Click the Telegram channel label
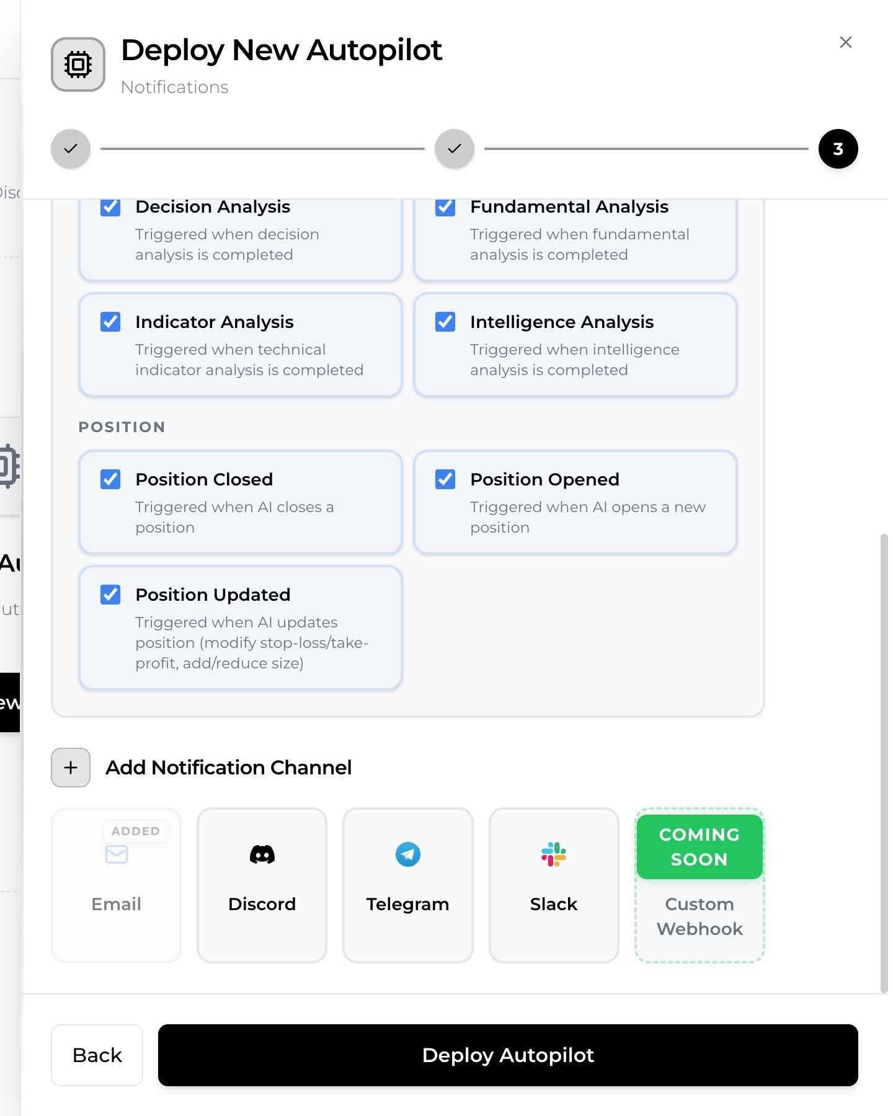Screen dimensions: 893x1116 point(408,904)
